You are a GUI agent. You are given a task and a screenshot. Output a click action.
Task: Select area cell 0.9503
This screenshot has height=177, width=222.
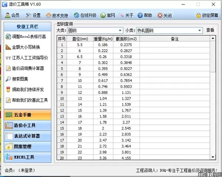point(126,86)
